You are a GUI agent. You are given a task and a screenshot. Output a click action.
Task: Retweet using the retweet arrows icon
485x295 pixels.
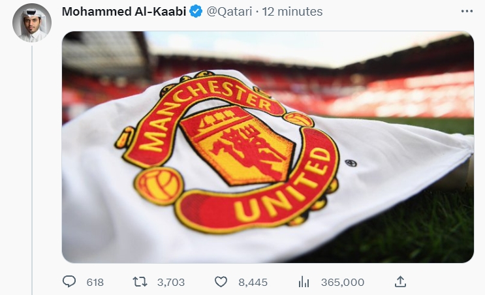coord(140,282)
